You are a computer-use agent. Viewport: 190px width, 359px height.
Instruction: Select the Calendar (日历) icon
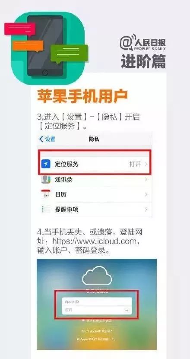pos(46,194)
